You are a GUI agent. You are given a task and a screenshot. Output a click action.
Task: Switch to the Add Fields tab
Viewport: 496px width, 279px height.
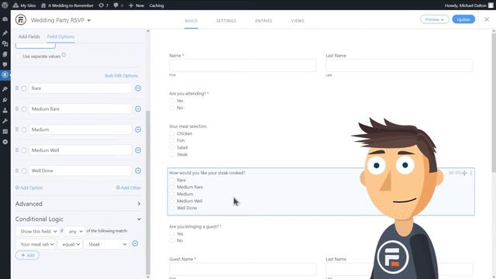click(29, 36)
